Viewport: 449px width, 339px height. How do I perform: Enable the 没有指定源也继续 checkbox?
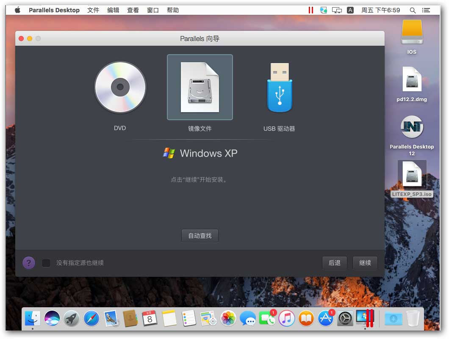point(46,263)
